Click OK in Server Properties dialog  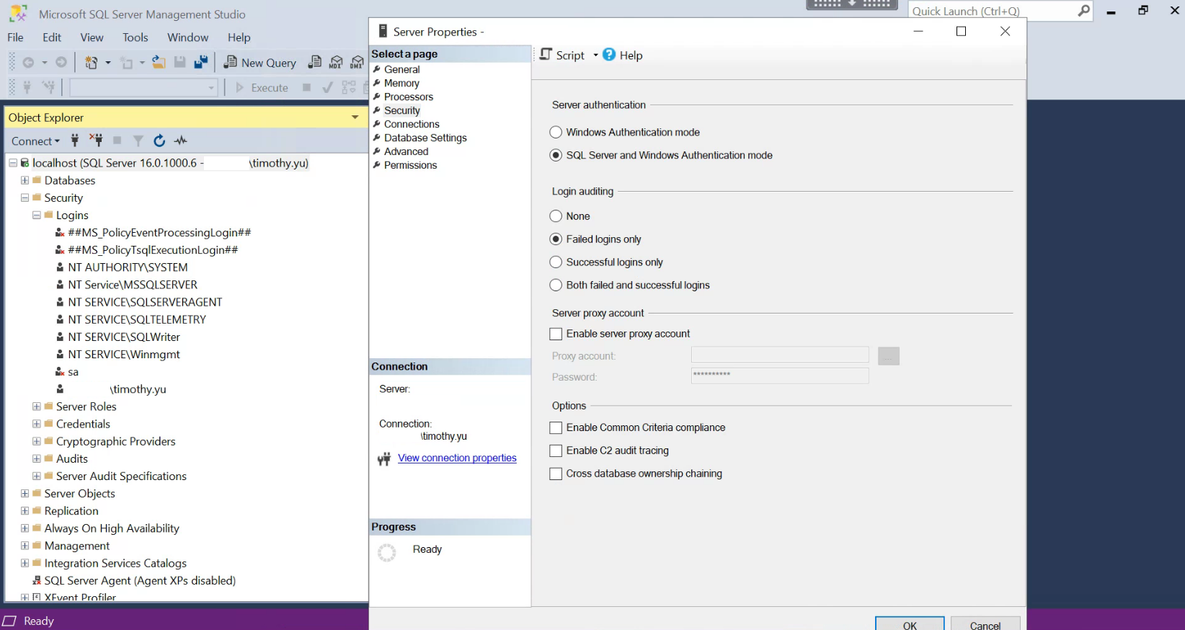910,624
